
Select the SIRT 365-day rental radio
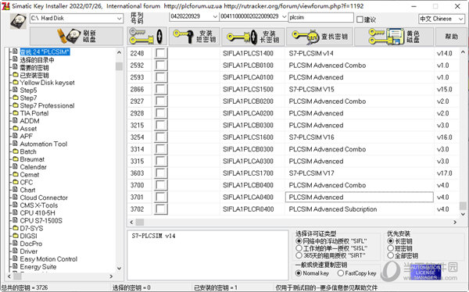pyautogui.click(x=299, y=255)
